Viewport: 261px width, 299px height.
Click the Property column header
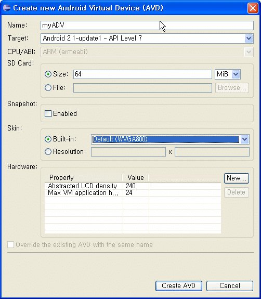tap(84, 177)
